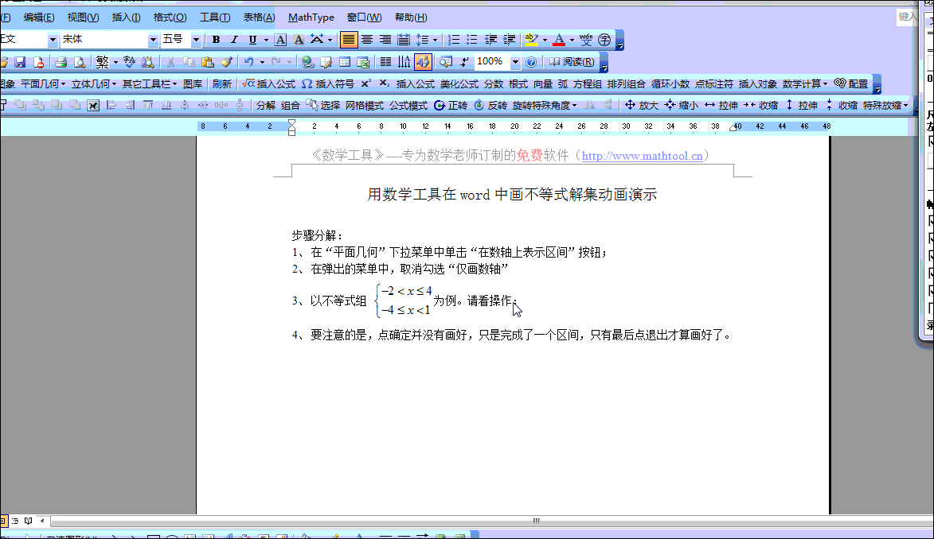Screen dimensions: 934x539
Task: Expand the 立体几何 dropdown
Action: tap(94, 84)
